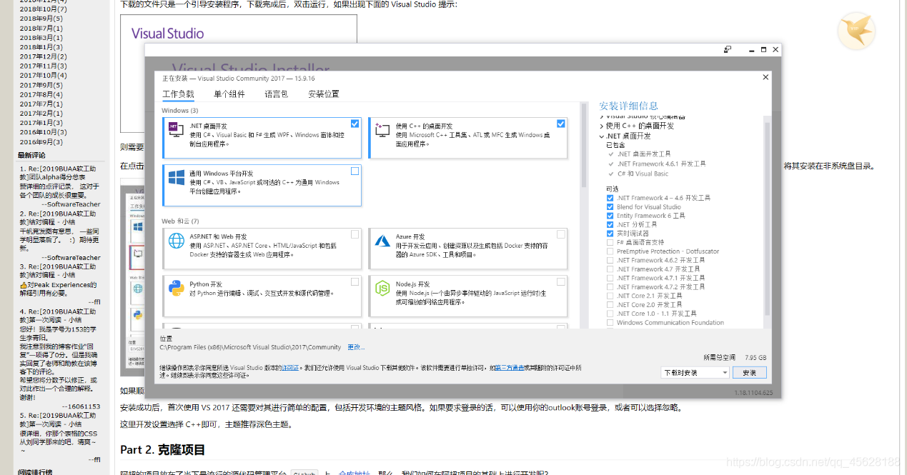Collapse the .NET 桌面开发 details section
The height and width of the screenshot is (475, 907).
(602, 136)
